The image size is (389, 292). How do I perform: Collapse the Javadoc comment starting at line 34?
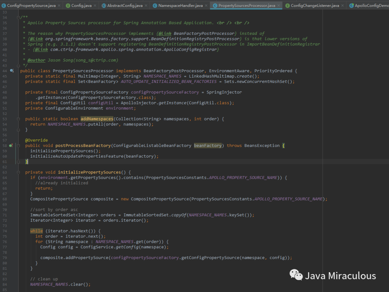(18, 17)
